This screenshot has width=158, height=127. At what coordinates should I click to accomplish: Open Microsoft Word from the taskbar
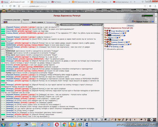(87, 124)
